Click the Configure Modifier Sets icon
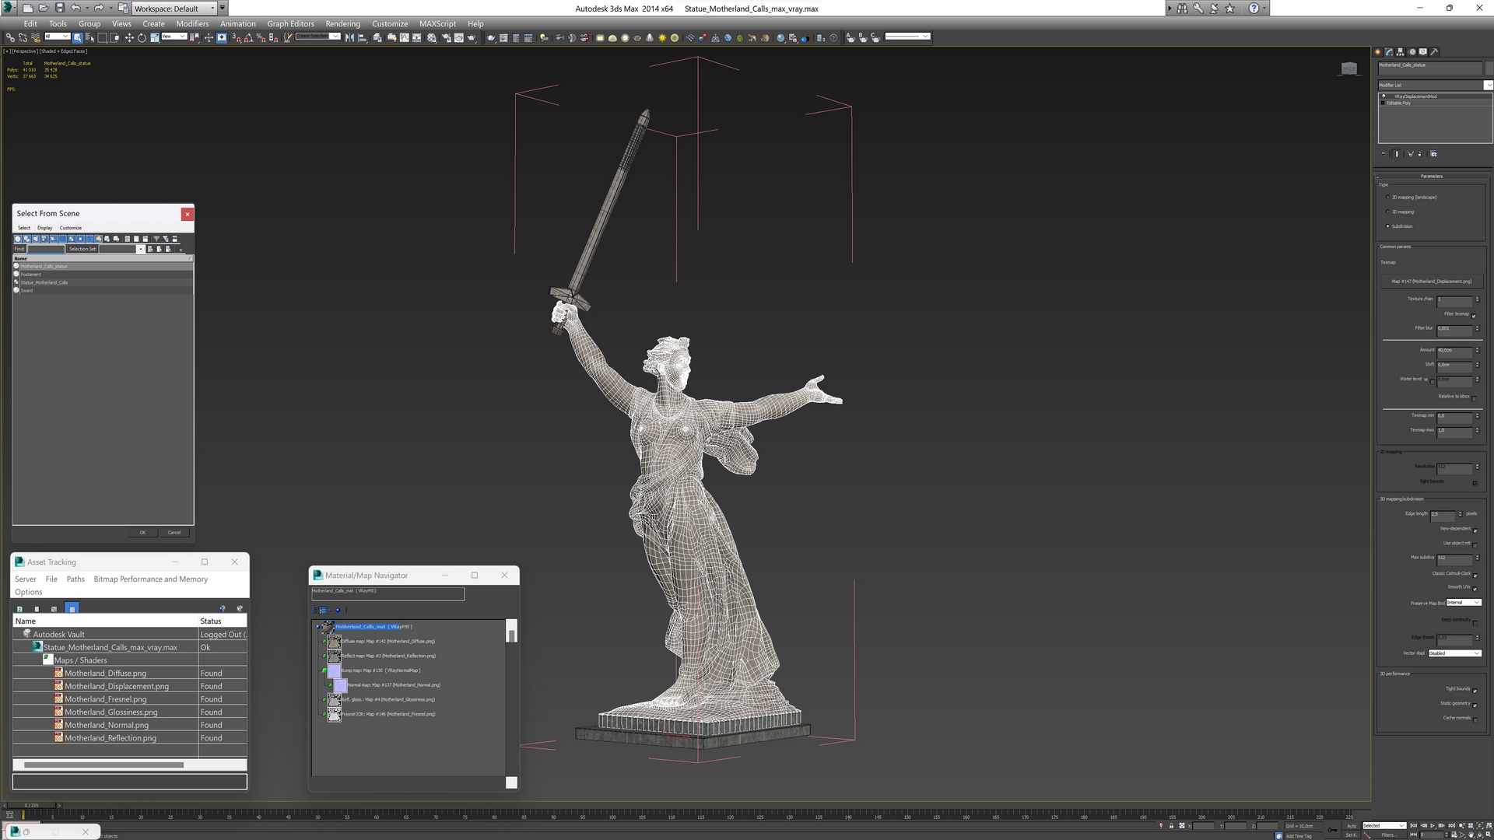1494x840 pixels. (1433, 154)
